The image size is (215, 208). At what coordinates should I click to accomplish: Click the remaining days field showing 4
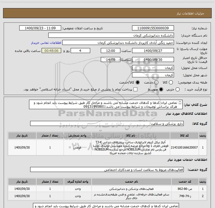(80, 51)
